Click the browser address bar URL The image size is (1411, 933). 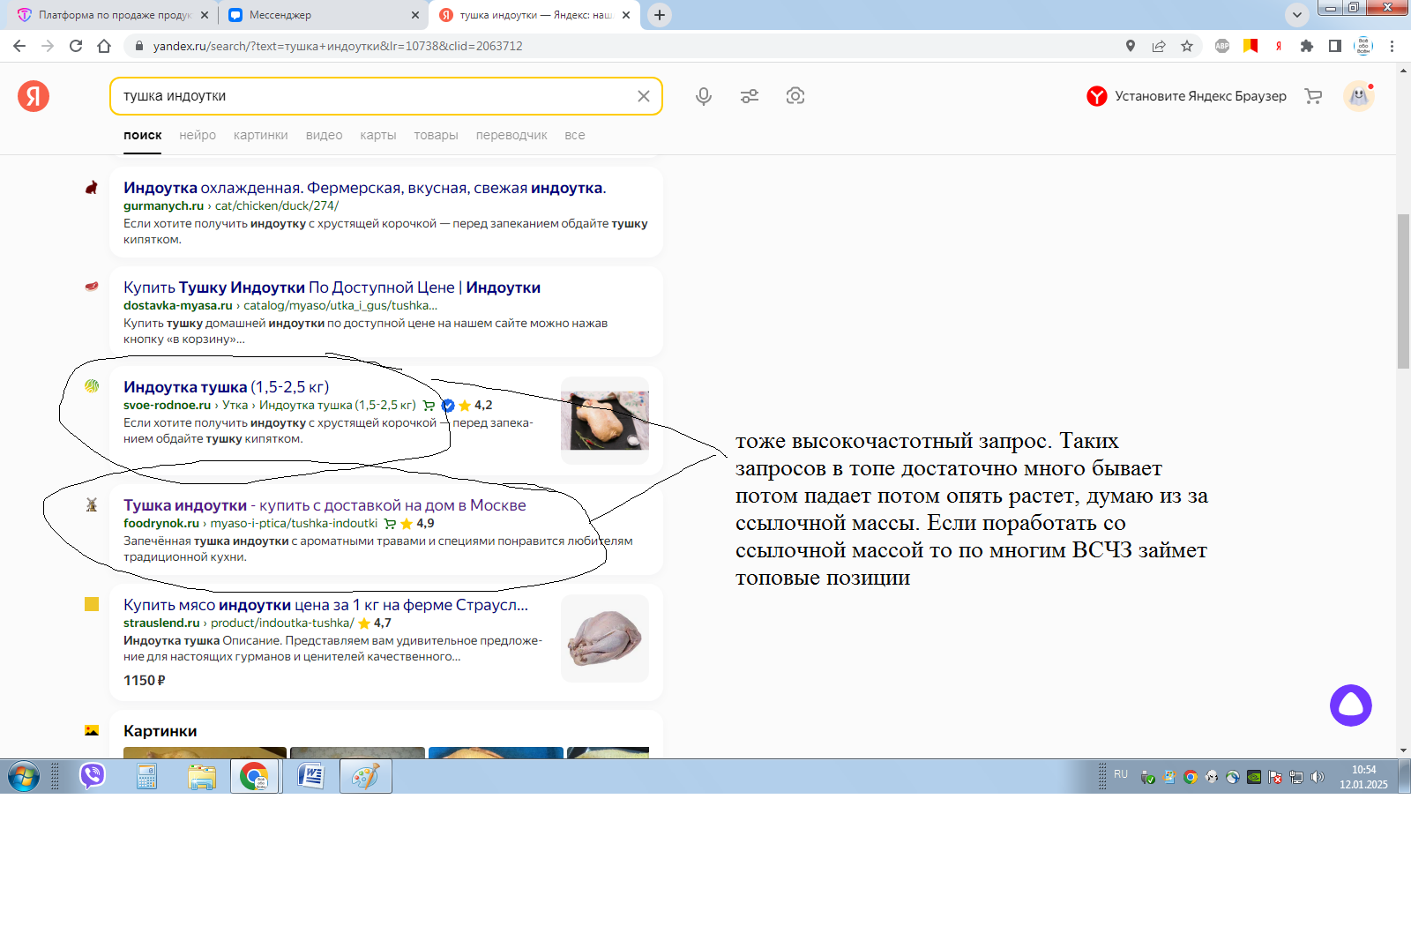[338, 46]
